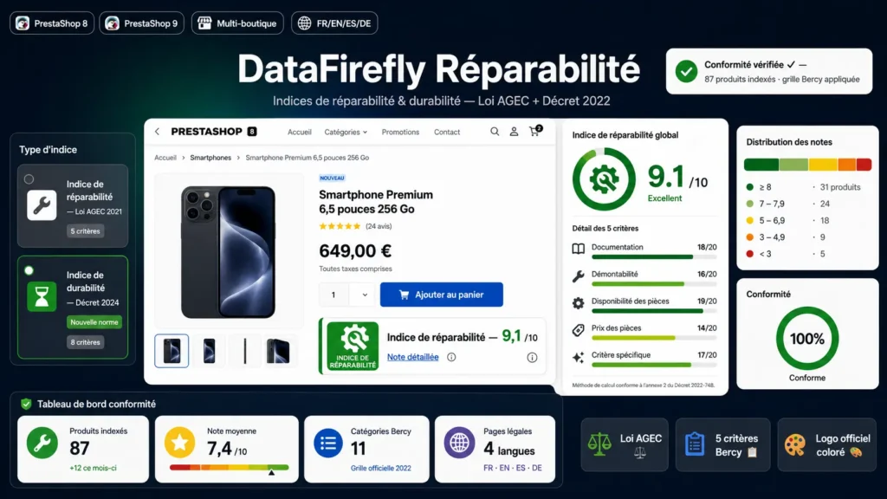Click the NOUVEAU label
Image resolution: width=887 pixels, height=499 pixels.
coord(332,178)
